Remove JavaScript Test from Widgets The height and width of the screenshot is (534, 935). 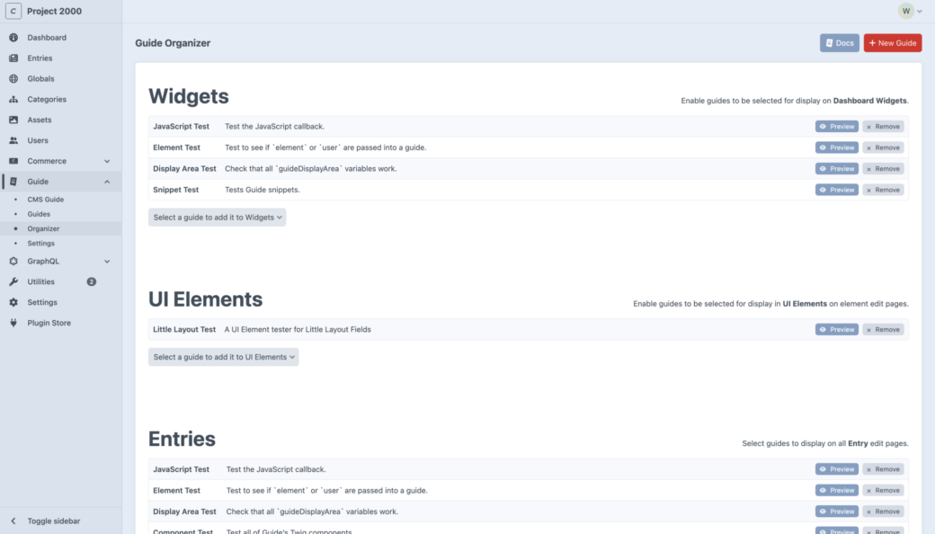[x=883, y=127]
